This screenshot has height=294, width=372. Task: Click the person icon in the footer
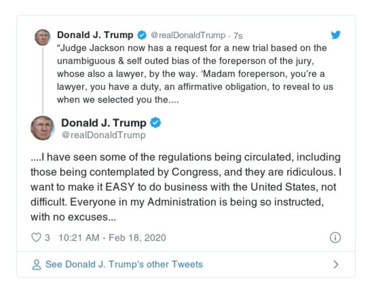pos(37,265)
